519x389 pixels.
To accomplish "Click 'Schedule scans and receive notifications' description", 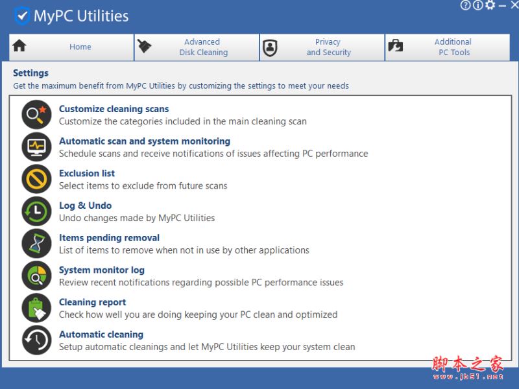I will [x=213, y=154].
